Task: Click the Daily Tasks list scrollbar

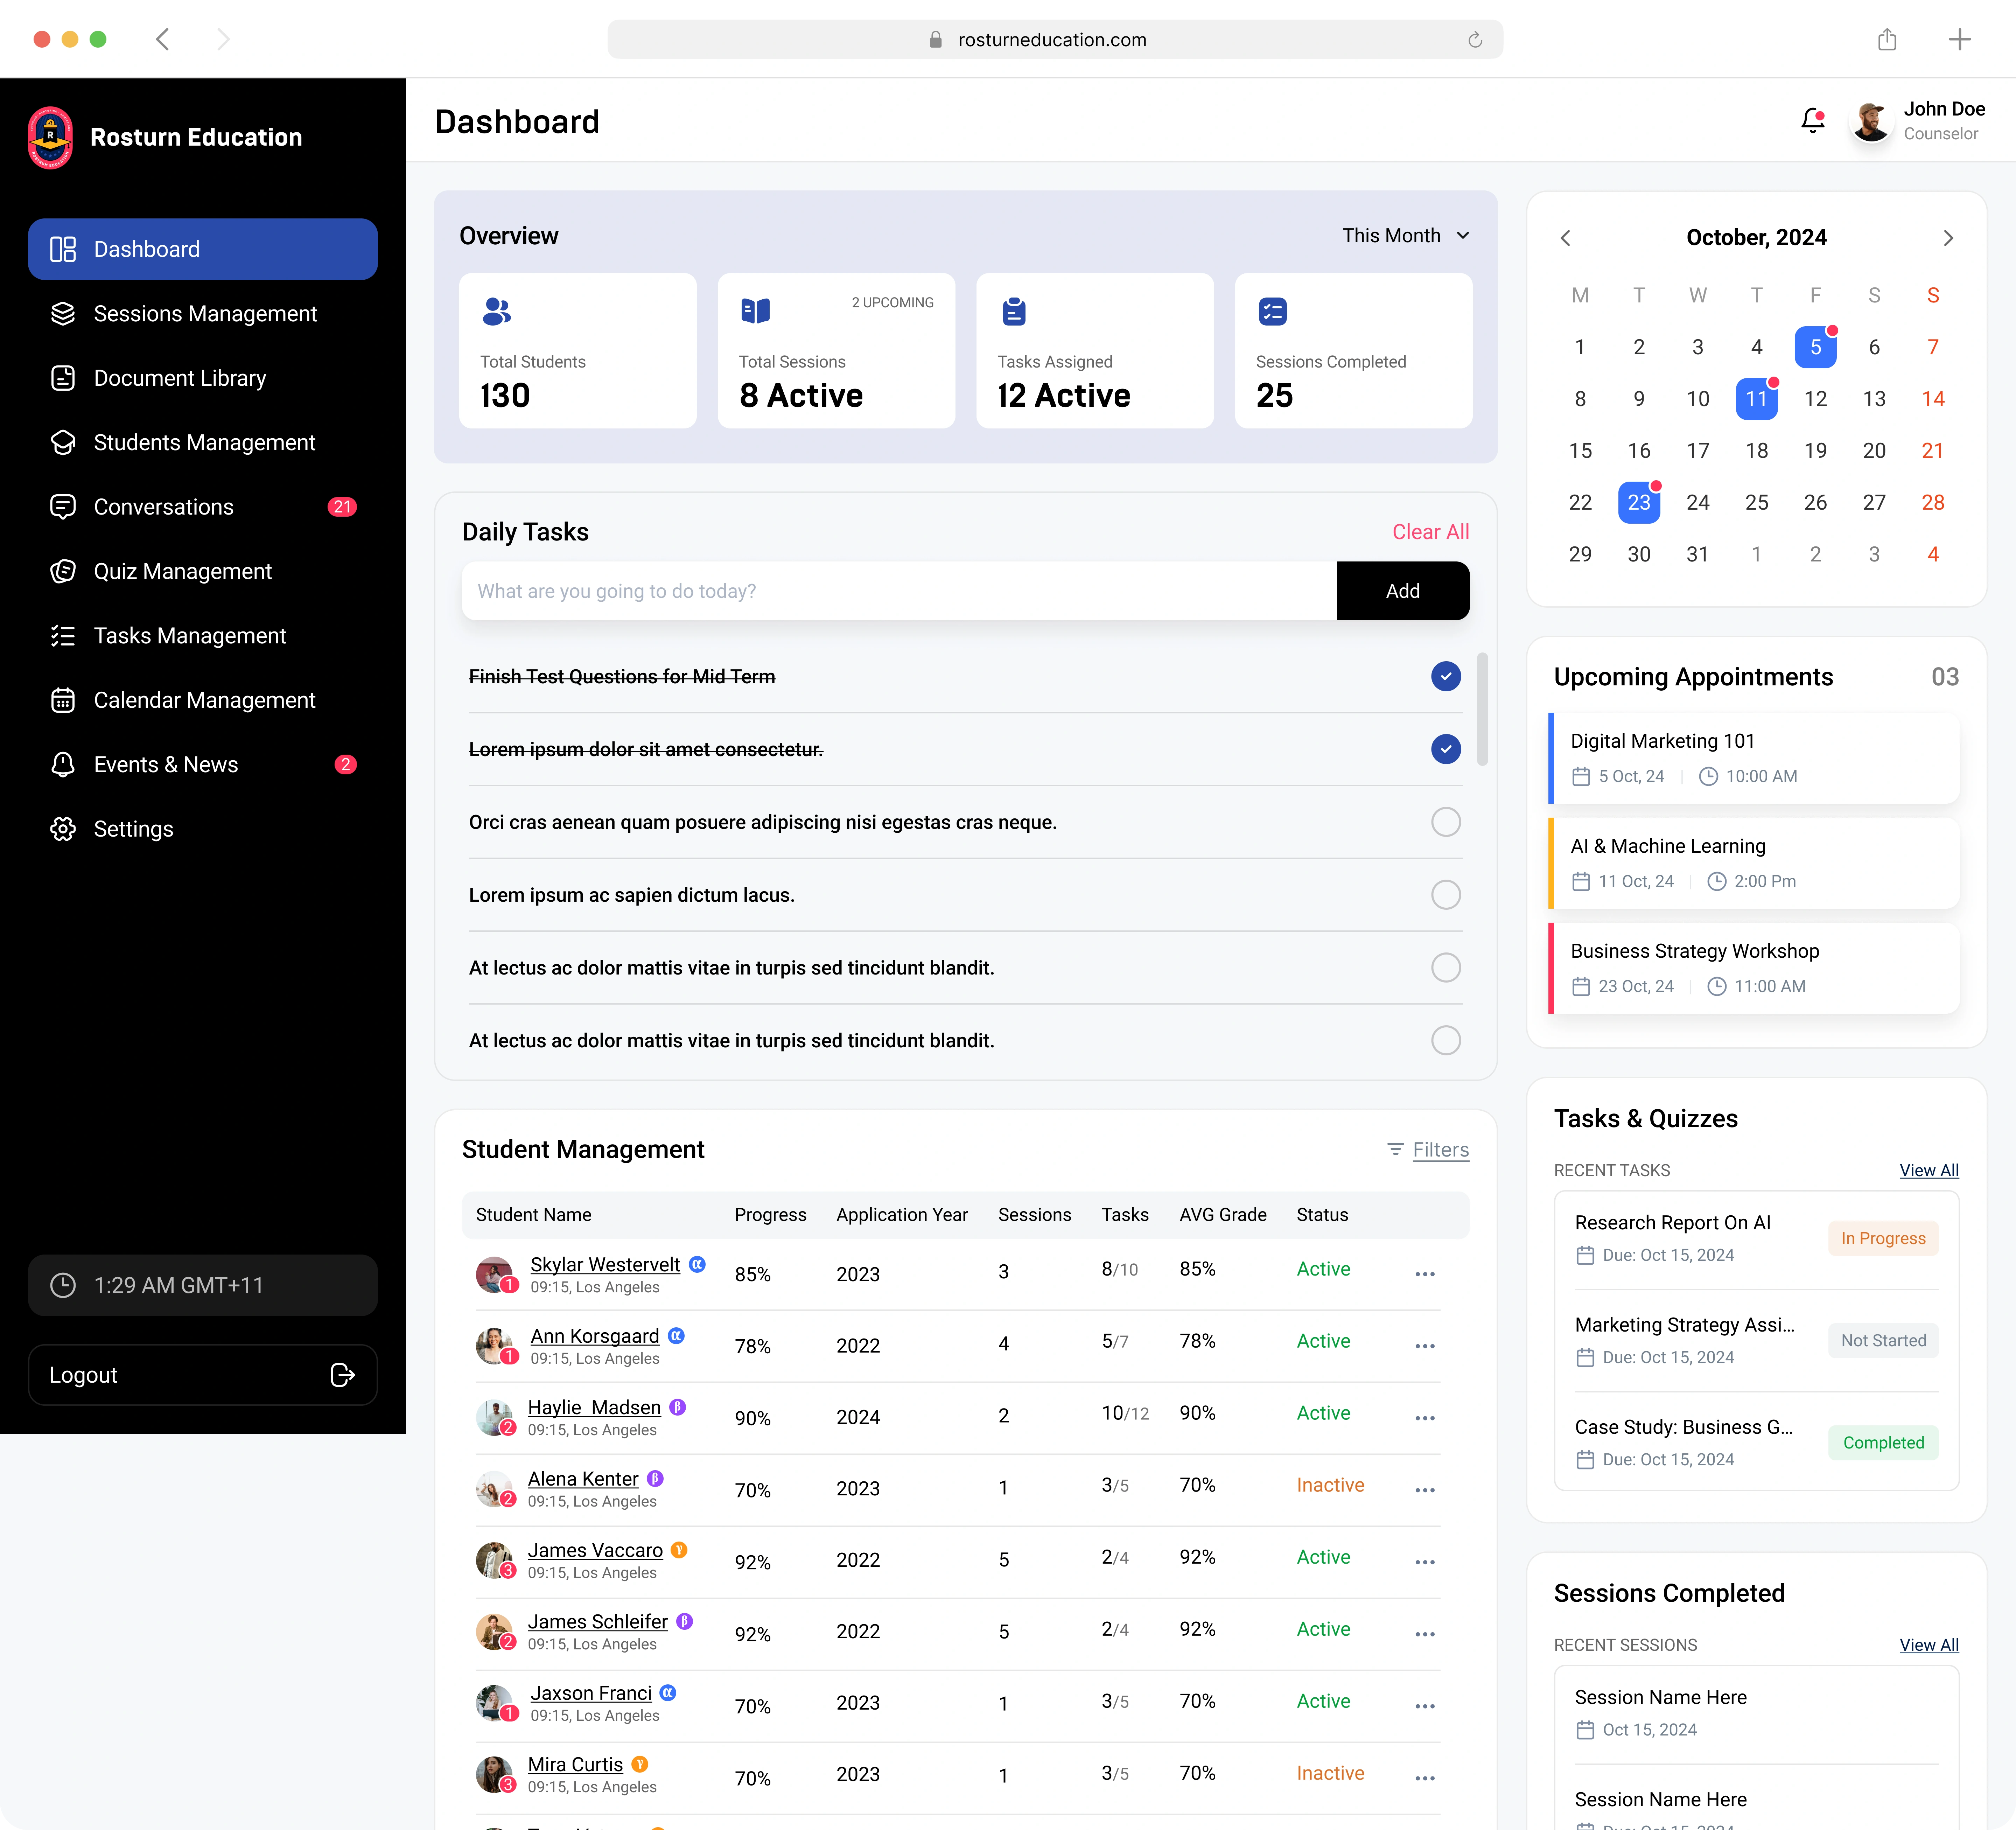Action: pyautogui.click(x=1482, y=709)
